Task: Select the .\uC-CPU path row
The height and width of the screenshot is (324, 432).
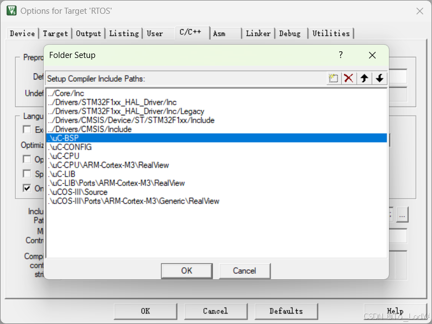Action: [217, 156]
